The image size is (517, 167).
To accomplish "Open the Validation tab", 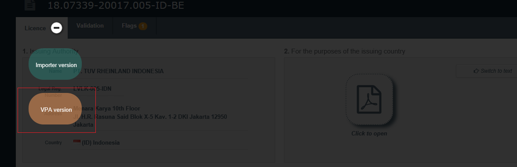I will coord(90,25).
